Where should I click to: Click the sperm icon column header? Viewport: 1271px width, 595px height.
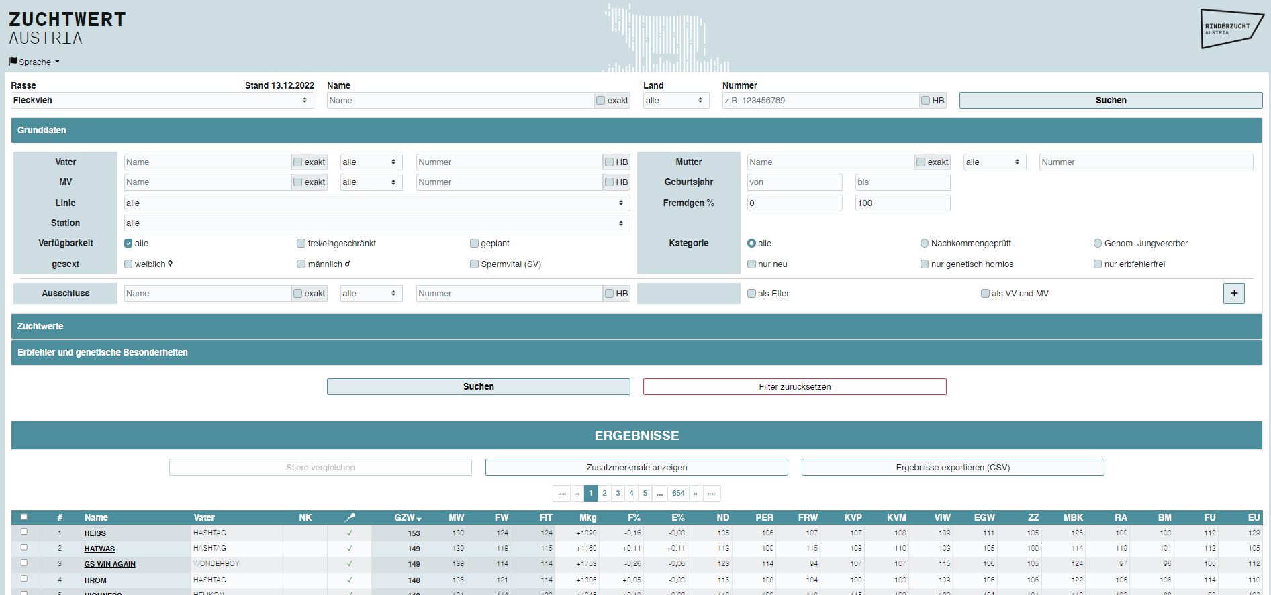click(x=349, y=517)
